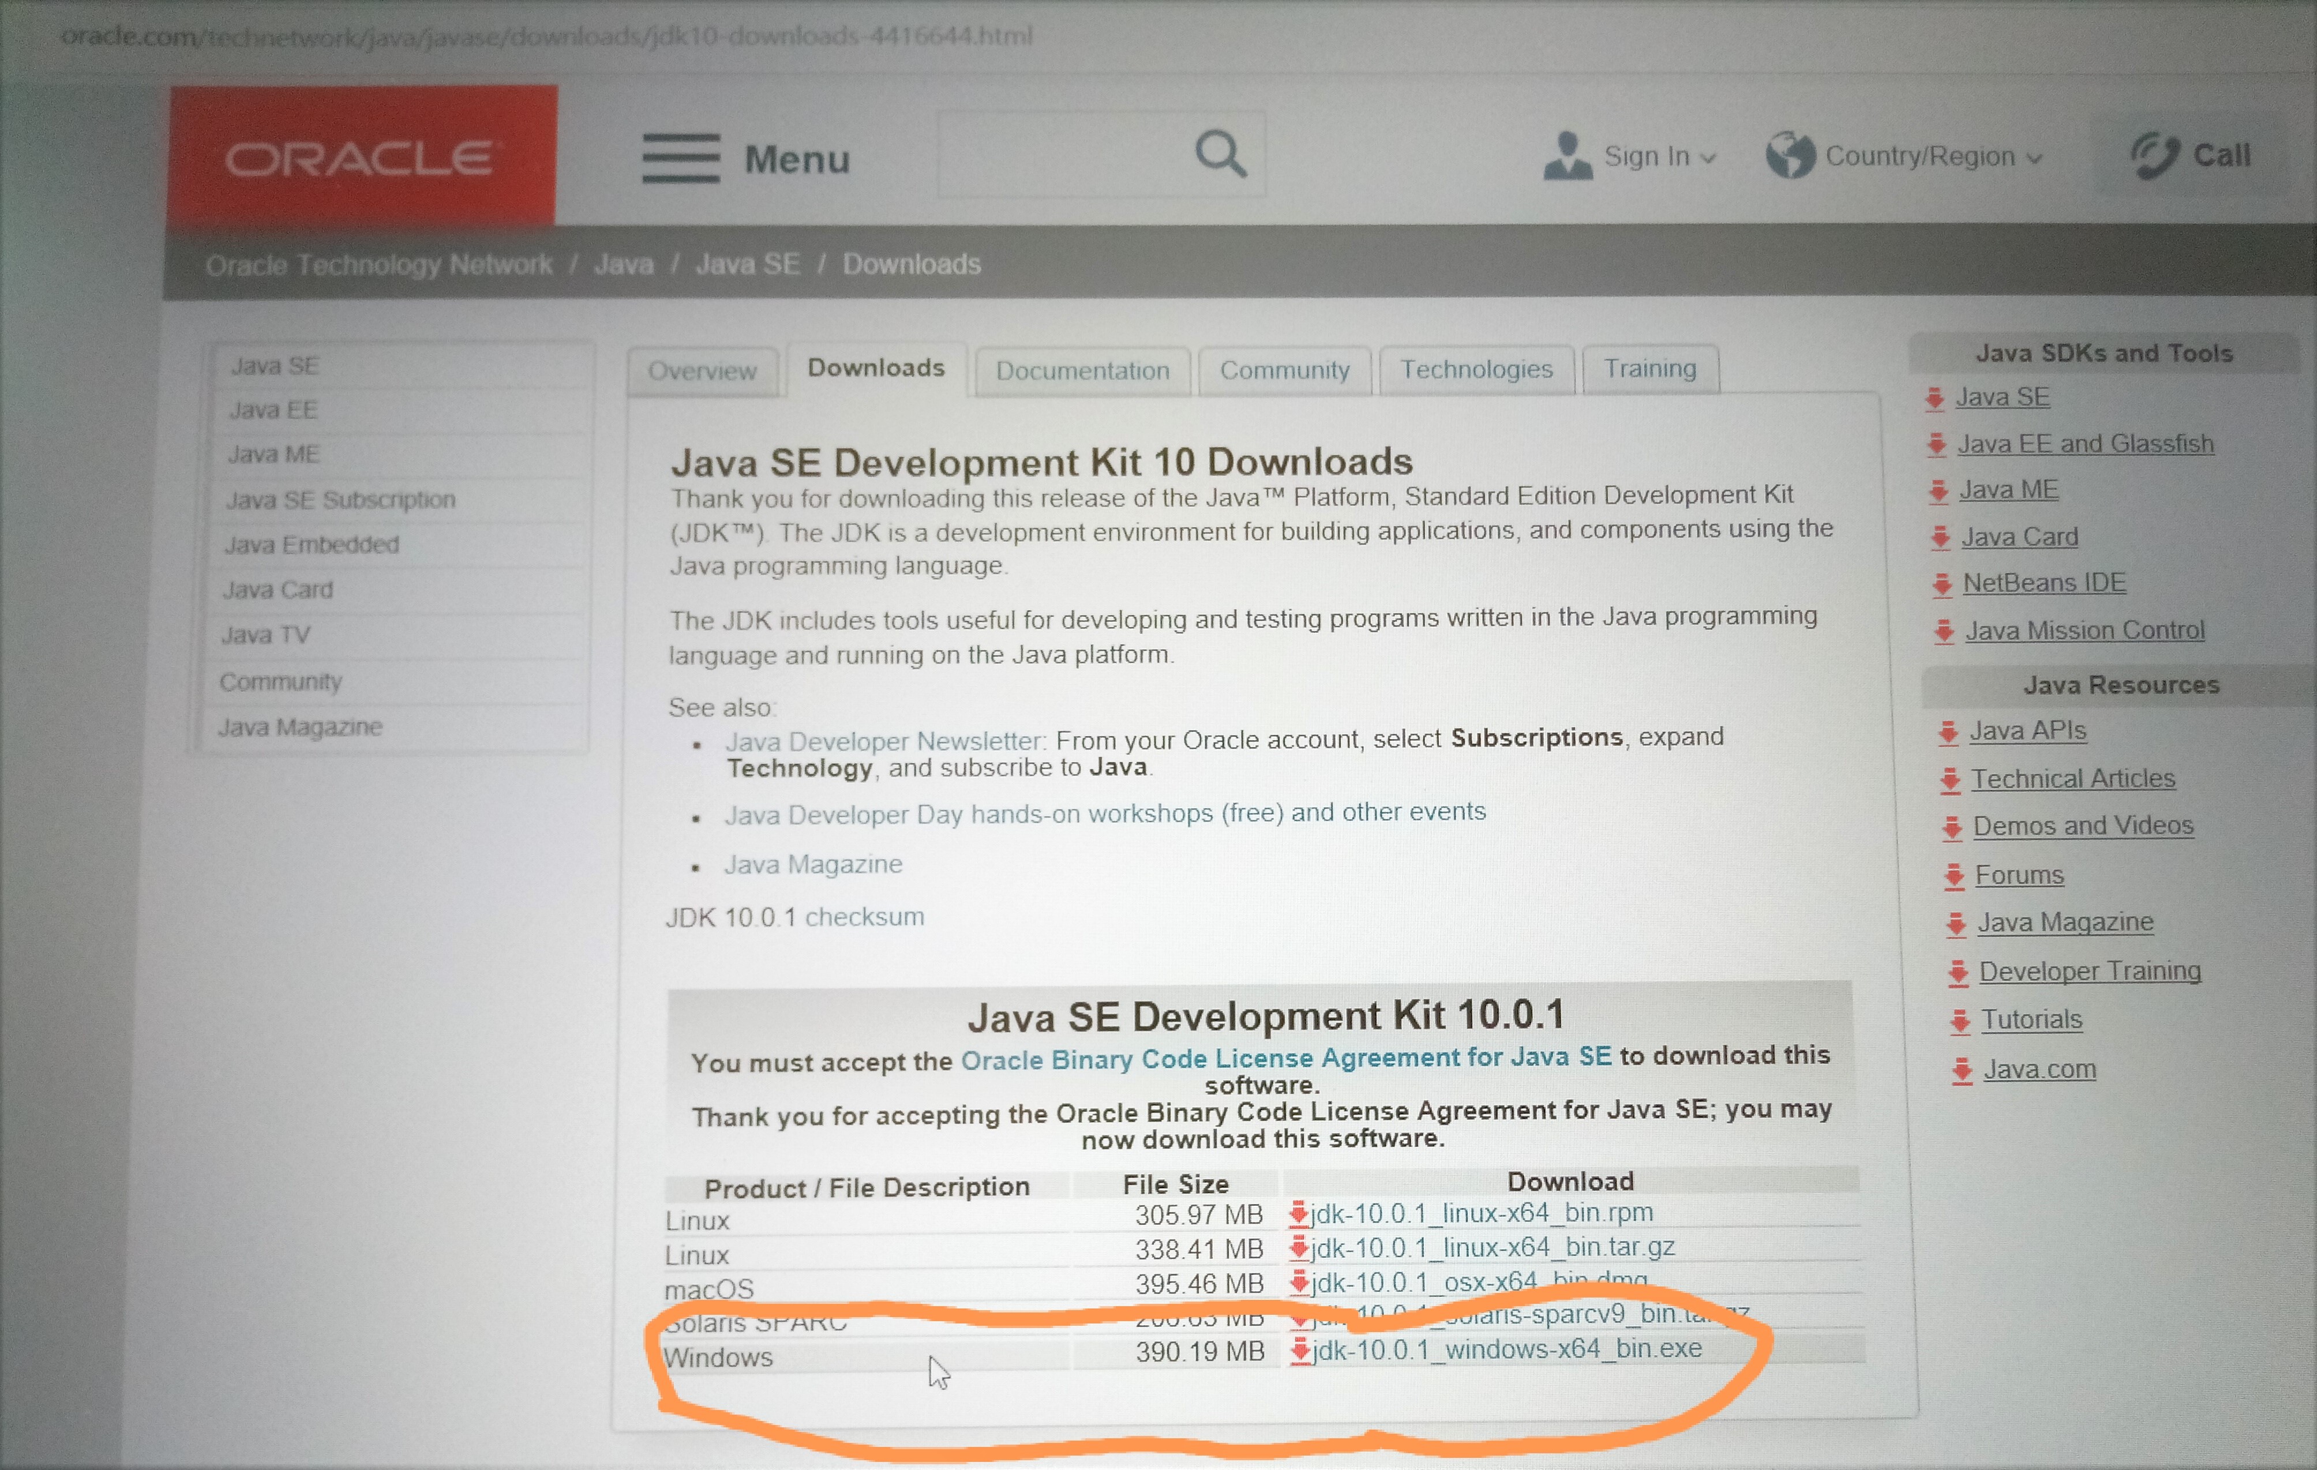This screenshot has height=1470, width=2317.
Task: Download jdk-10.0.1_linux-x64_bin.rpm
Action: coord(1482,1213)
